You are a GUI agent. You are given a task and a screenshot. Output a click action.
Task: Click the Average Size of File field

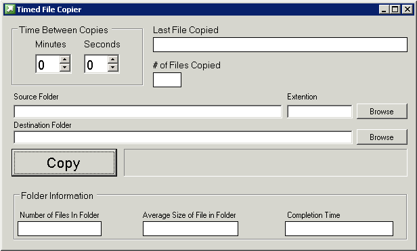pos(190,229)
